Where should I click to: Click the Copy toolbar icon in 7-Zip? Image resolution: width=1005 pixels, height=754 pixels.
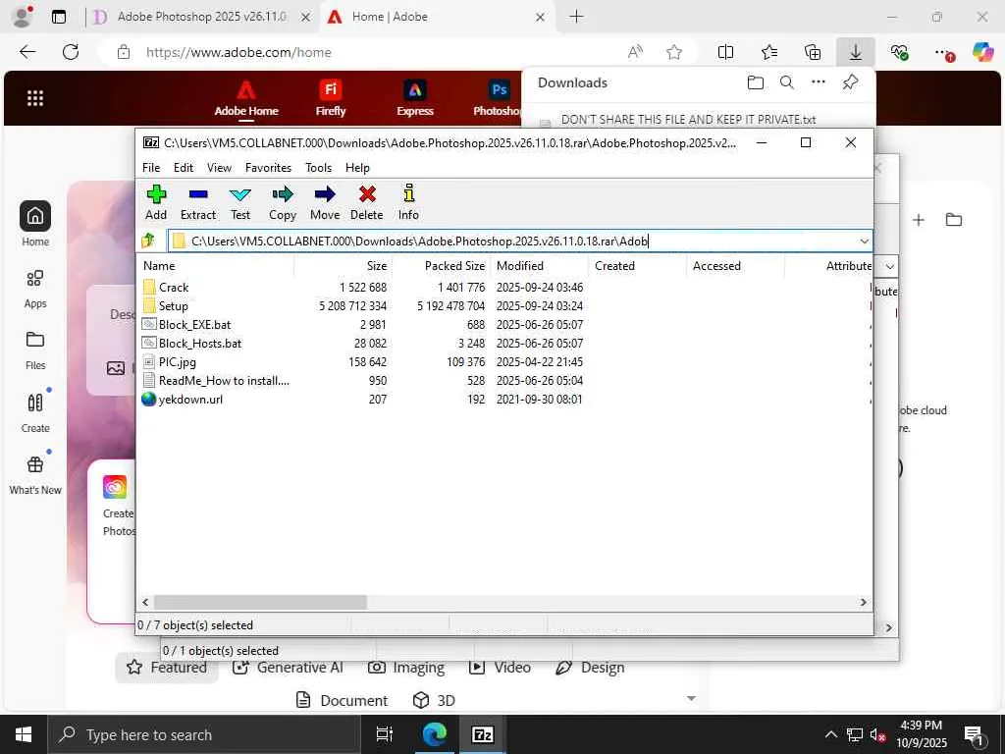click(283, 202)
